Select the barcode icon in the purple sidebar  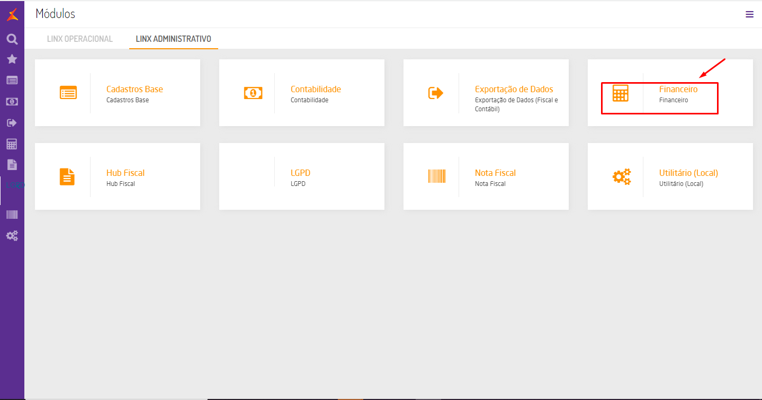[x=12, y=215]
